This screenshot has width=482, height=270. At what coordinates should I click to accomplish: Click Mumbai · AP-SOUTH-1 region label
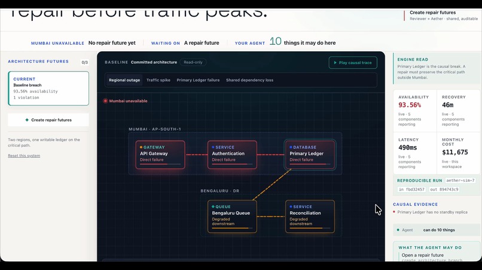155,129
